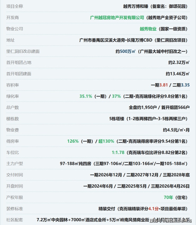Click the green 126% usable rate value
This screenshot has width=196, height=225.
click(x=73, y=141)
